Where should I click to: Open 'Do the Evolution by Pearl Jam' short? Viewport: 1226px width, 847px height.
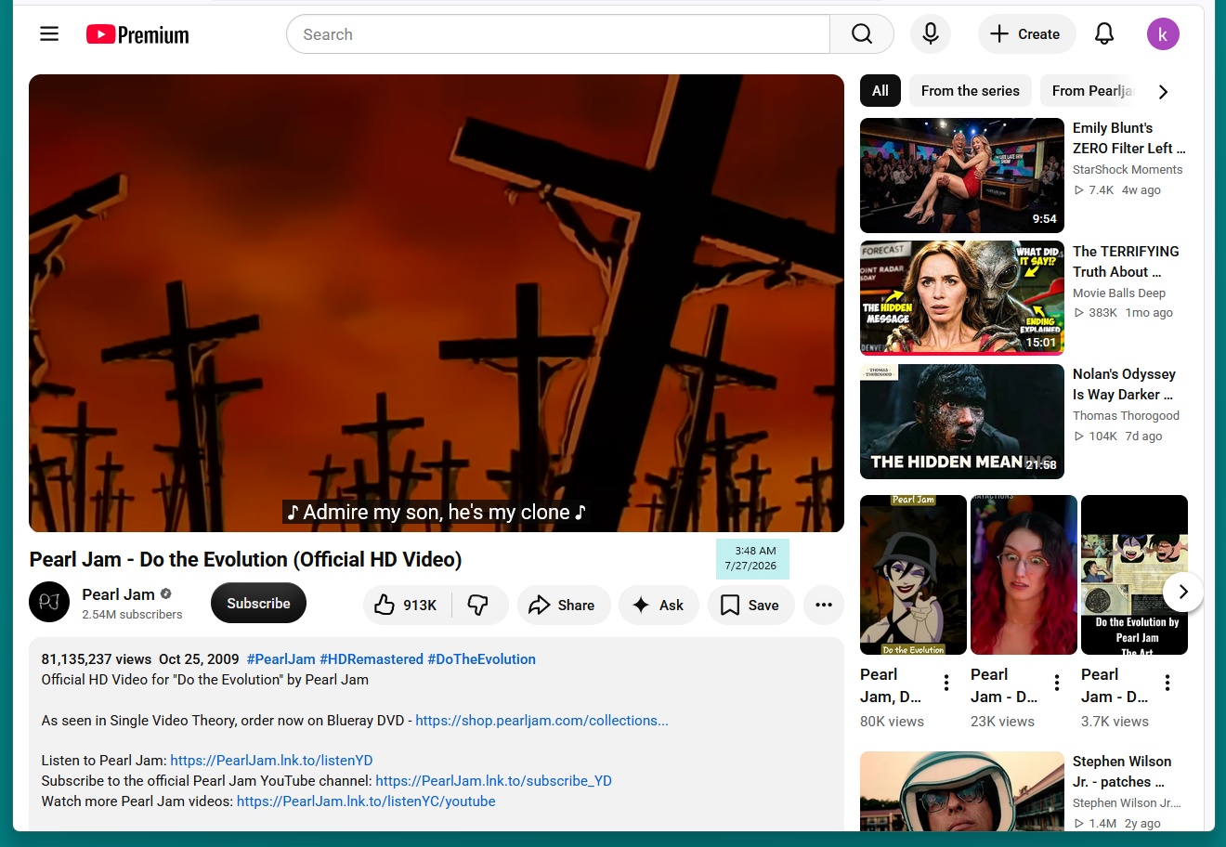1134,575
